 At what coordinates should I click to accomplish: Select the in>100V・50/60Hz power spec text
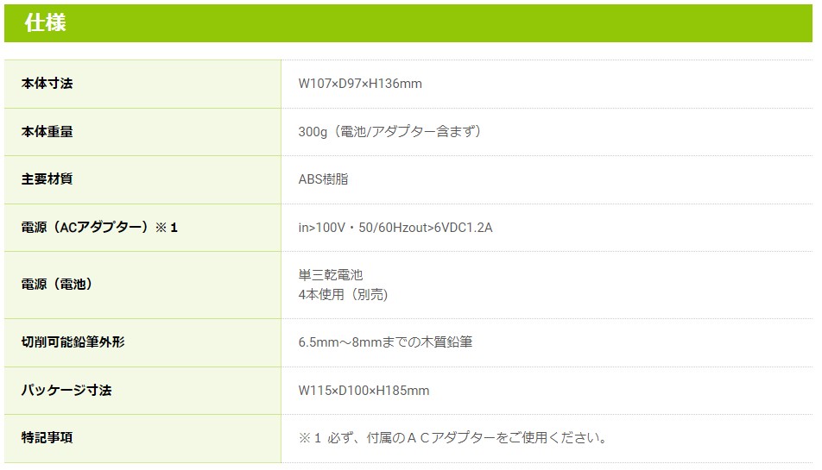(395, 228)
